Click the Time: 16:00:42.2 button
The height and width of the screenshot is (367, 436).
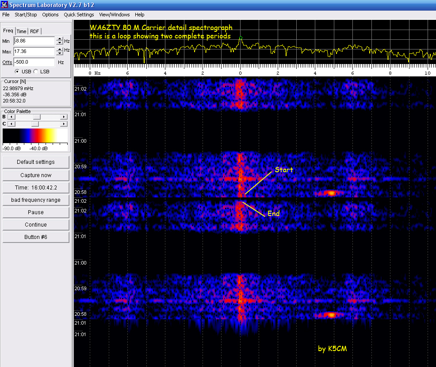36,188
